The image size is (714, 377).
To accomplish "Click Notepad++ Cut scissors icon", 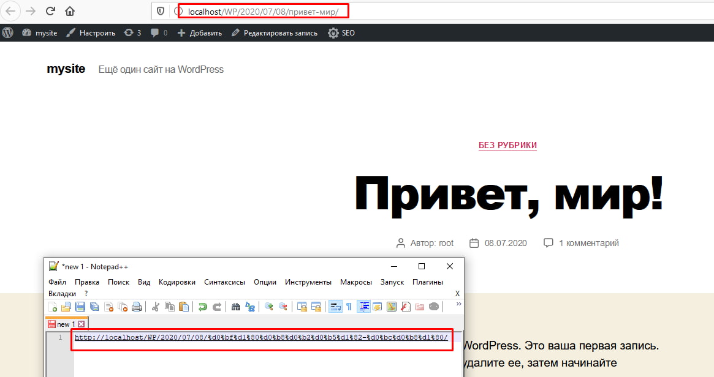I will click(x=155, y=307).
